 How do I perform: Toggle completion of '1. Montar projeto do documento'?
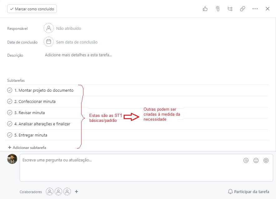point(10,90)
